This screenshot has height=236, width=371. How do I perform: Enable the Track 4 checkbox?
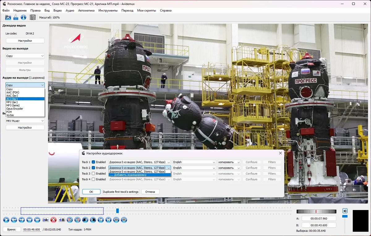point(93,179)
